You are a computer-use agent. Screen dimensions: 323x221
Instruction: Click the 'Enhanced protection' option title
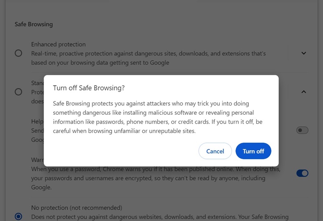click(59, 44)
